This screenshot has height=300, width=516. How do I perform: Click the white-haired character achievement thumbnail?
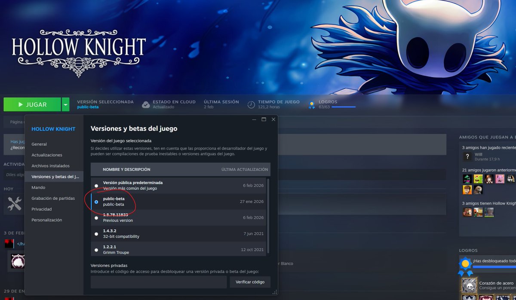coord(18,261)
